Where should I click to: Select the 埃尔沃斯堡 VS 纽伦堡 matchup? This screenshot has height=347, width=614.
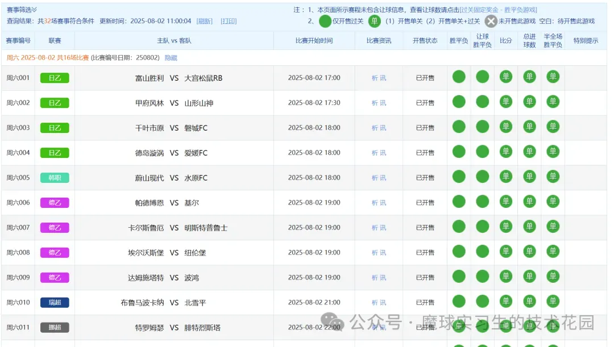(x=167, y=253)
